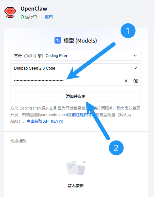Open the Doubao Seed 2.0 Code dropdown

[76, 68]
